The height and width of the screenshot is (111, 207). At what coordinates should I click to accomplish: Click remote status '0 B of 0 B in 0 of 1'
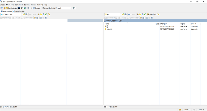point(110,107)
